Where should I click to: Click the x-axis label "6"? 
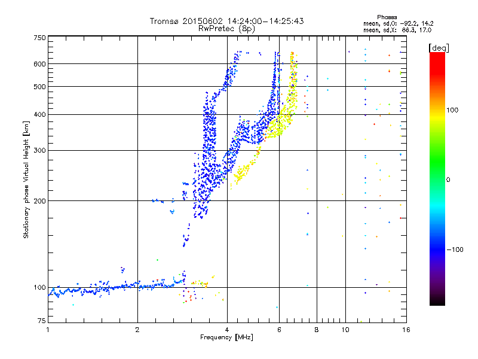[x=279, y=330]
